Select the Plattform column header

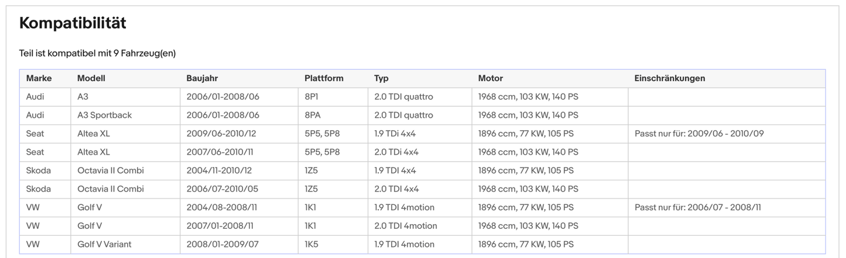click(x=324, y=78)
